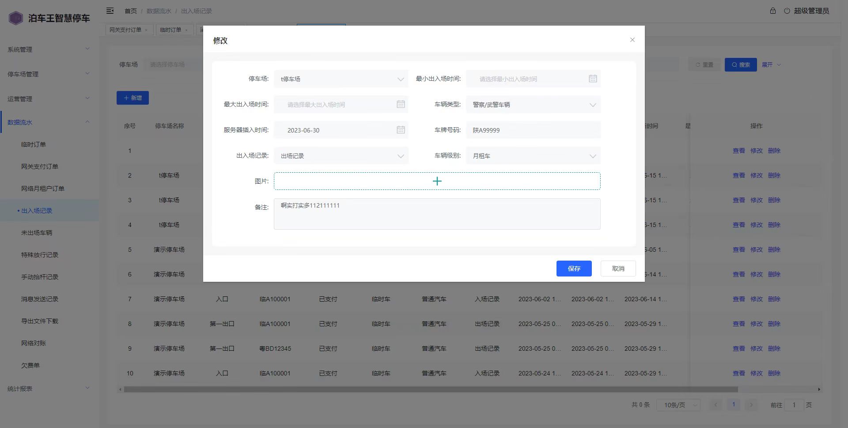Click the 服务器插入时间 date field 2023-06-30
The width and height of the screenshot is (848, 428).
pos(341,130)
